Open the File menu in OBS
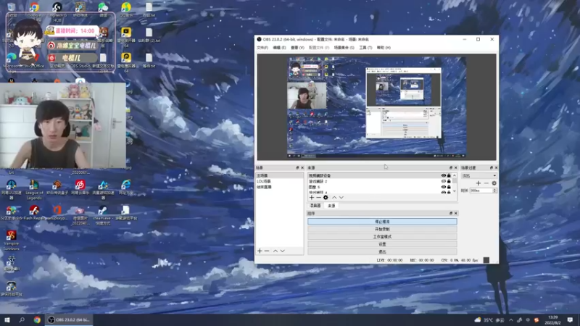Image resolution: width=580 pixels, height=326 pixels. (262, 48)
